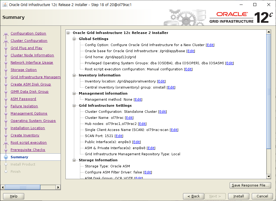Click the step list scroll right arrow
Image resolution: width=276 pixels, height=201 pixels.
pos(58,187)
